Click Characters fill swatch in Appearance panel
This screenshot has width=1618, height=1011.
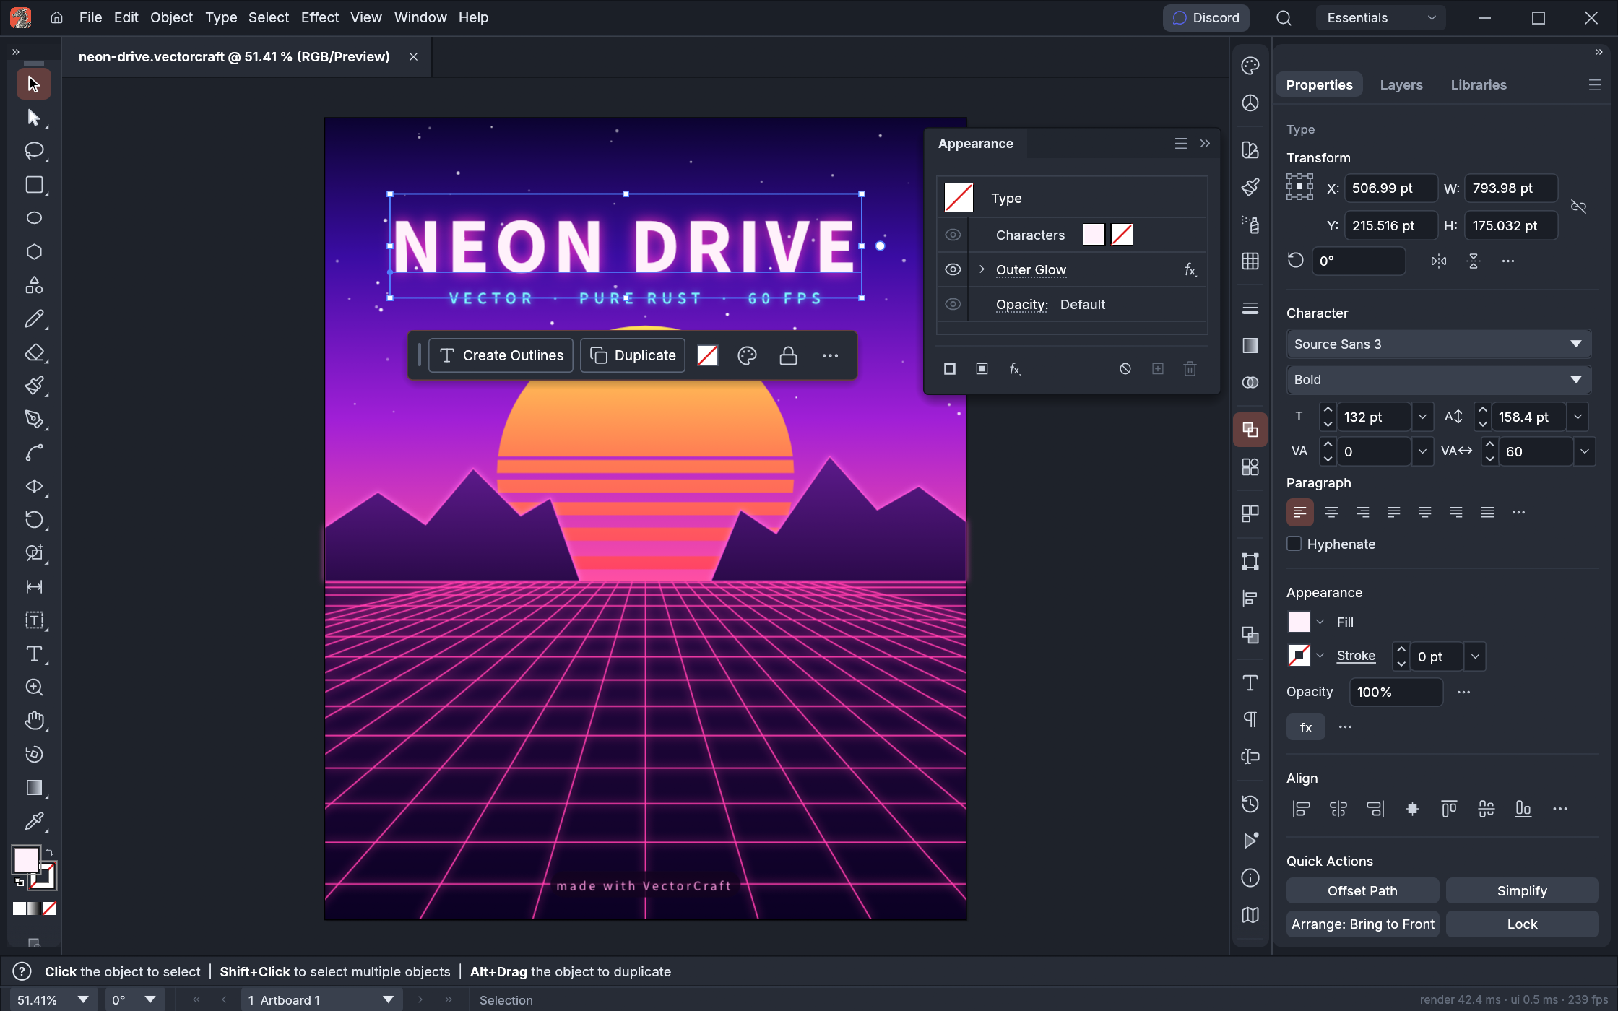[1094, 235]
